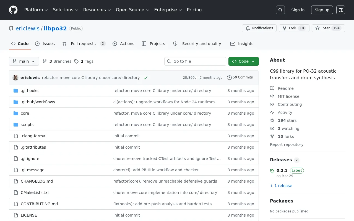Screen dimensions: 354x221
Task: Click the CHANGELOG.md file icon
Action: [16, 181]
